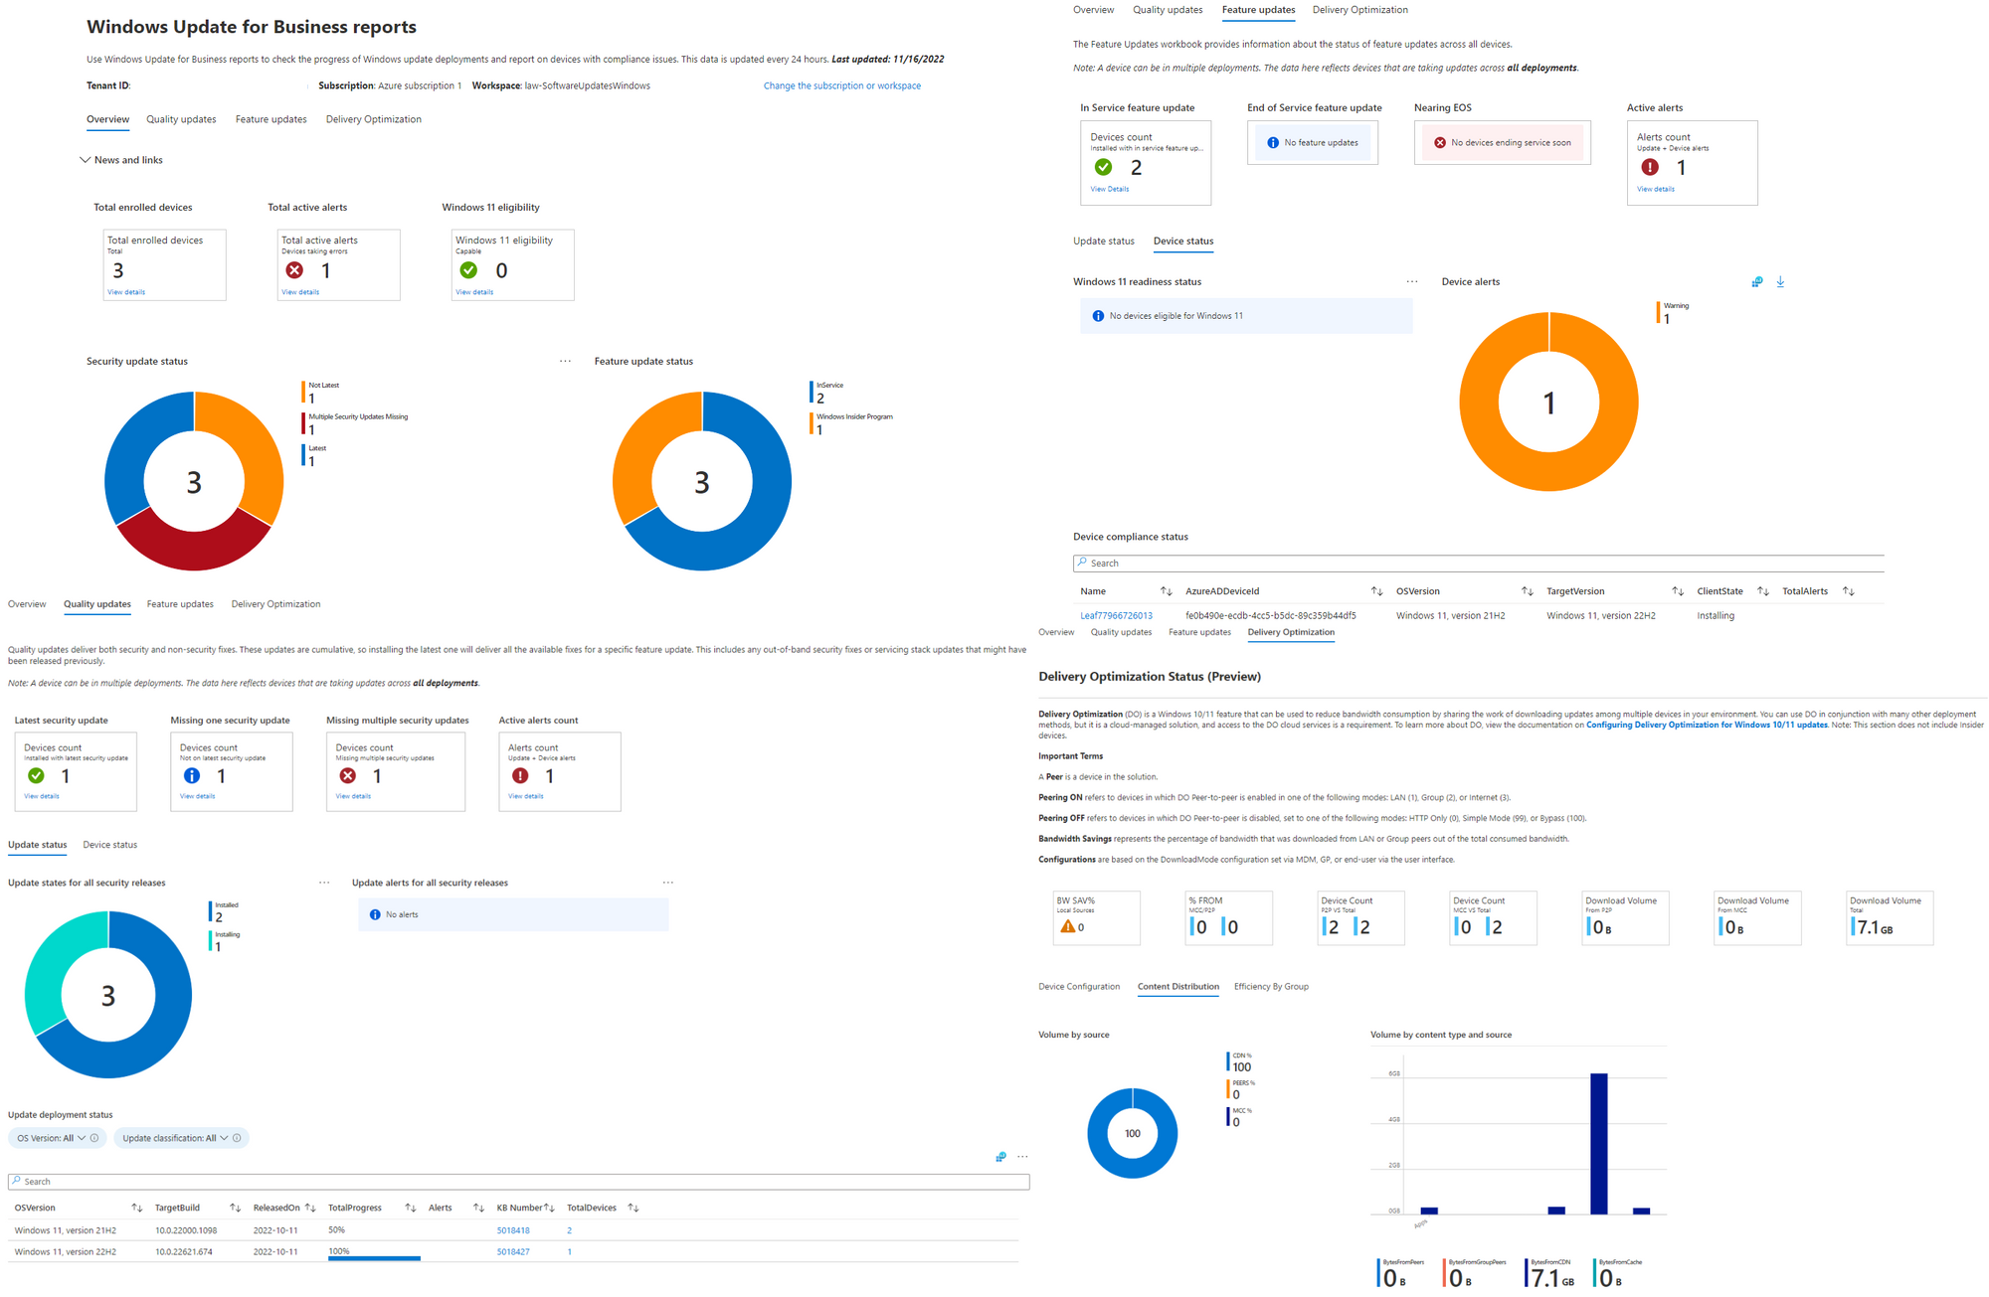Open Log Analytics icon beside Device alerts

(x=1757, y=282)
